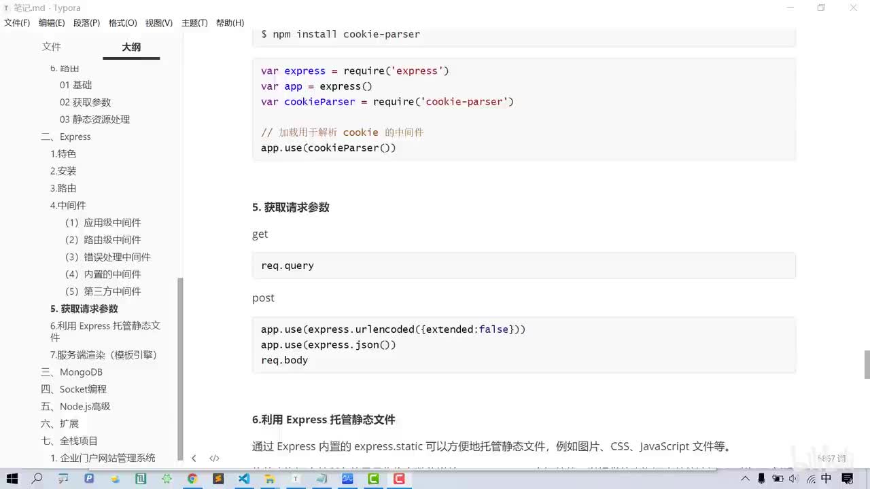
Task: Click the document heading 6.利用 Express 托管静态文件
Action: (x=324, y=420)
